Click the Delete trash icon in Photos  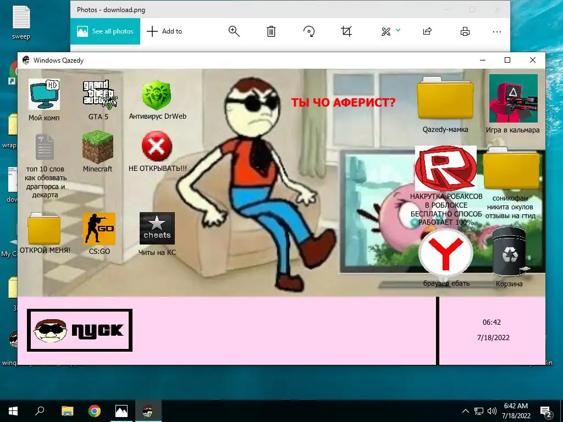coord(271,31)
